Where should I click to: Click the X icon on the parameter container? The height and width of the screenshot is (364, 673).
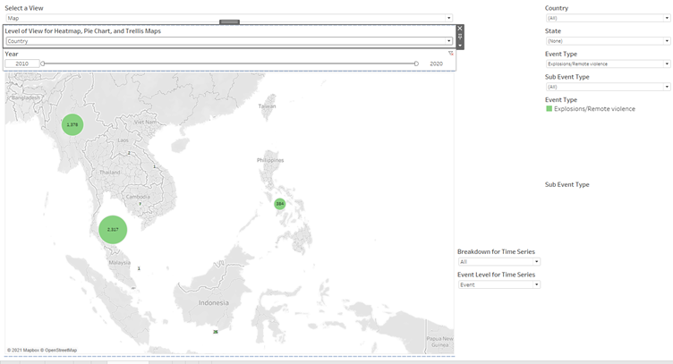[x=460, y=29]
